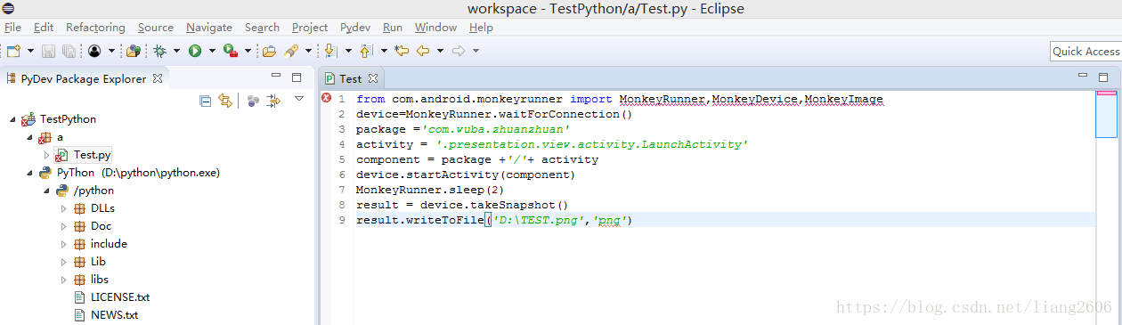The width and height of the screenshot is (1122, 325).
Task: Click the Back navigation arrow icon
Action: click(x=424, y=51)
